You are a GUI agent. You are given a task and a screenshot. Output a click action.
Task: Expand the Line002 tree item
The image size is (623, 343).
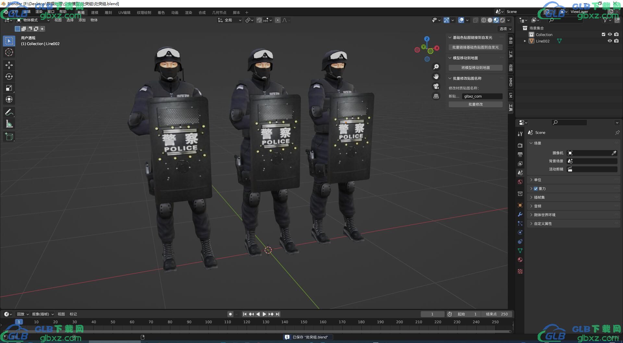click(x=525, y=41)
